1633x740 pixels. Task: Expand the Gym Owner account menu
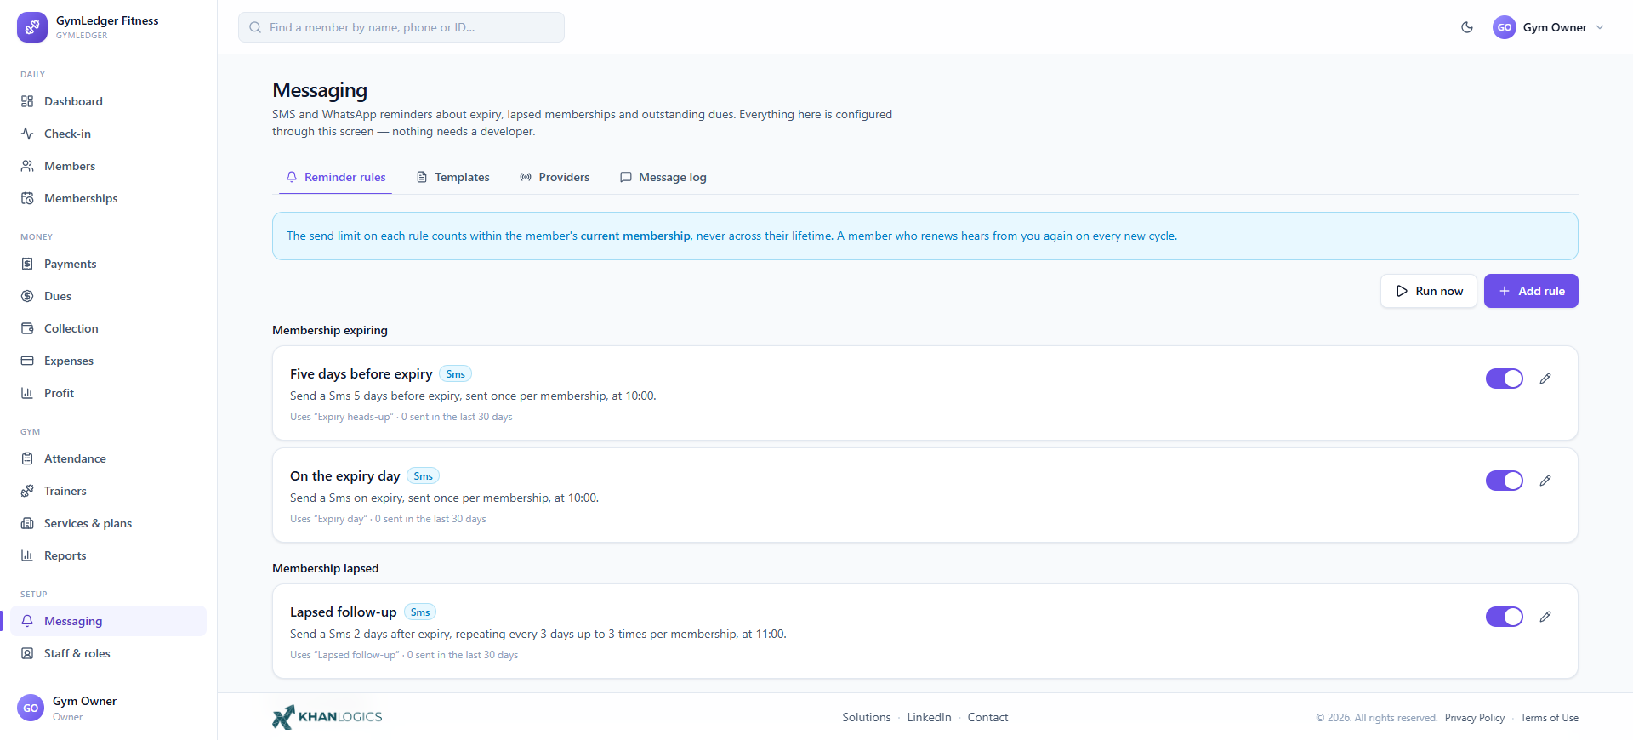(x=1549, y=27)
